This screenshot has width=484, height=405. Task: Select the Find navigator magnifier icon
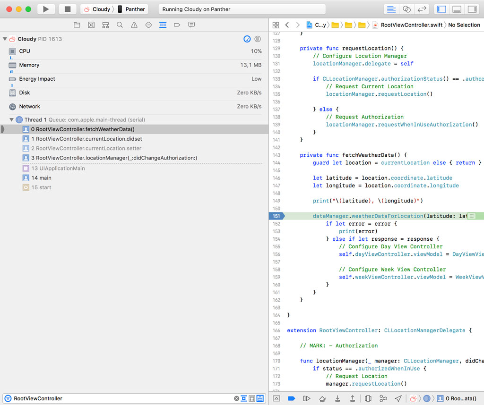(120, 25)
